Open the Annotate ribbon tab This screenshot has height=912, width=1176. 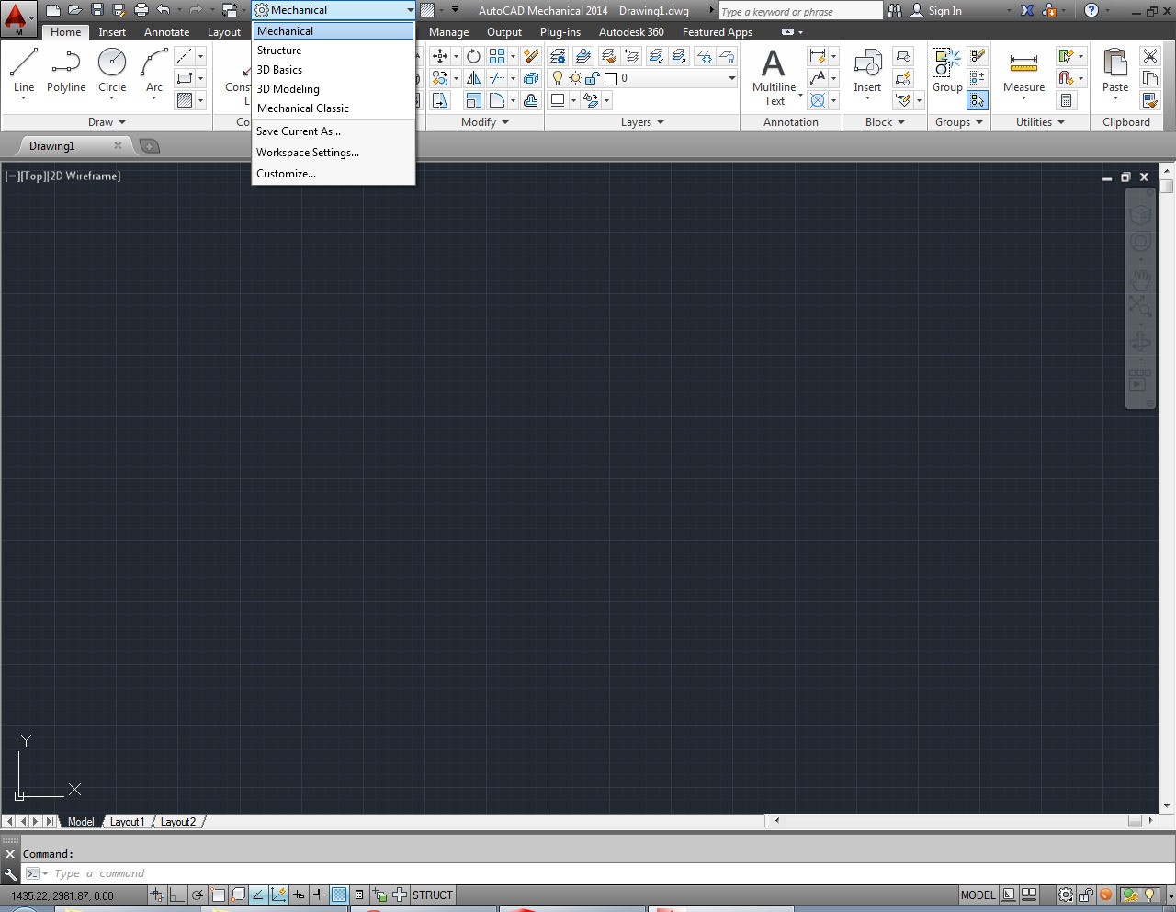point(166,32)
